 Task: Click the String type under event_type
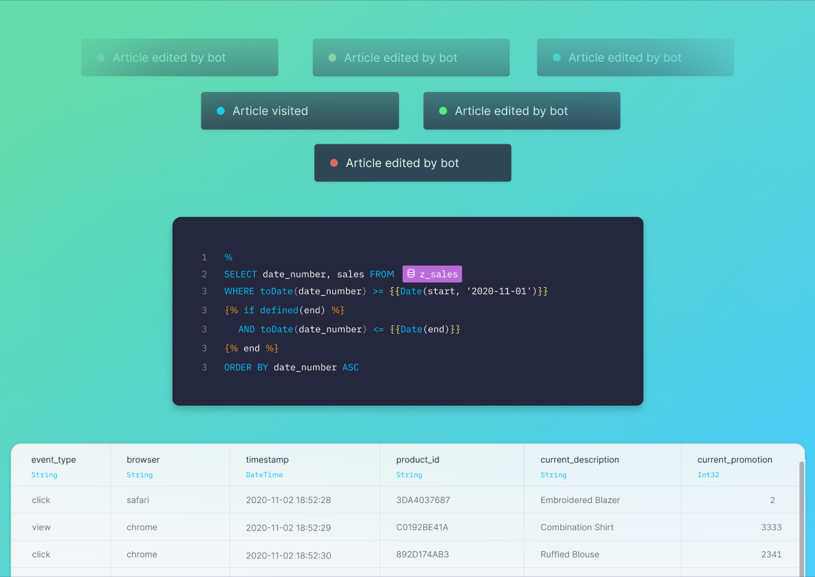pyautogui.click(x=44, y=475)
